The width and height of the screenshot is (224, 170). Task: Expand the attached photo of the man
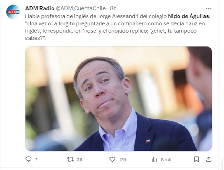point(118,99)
